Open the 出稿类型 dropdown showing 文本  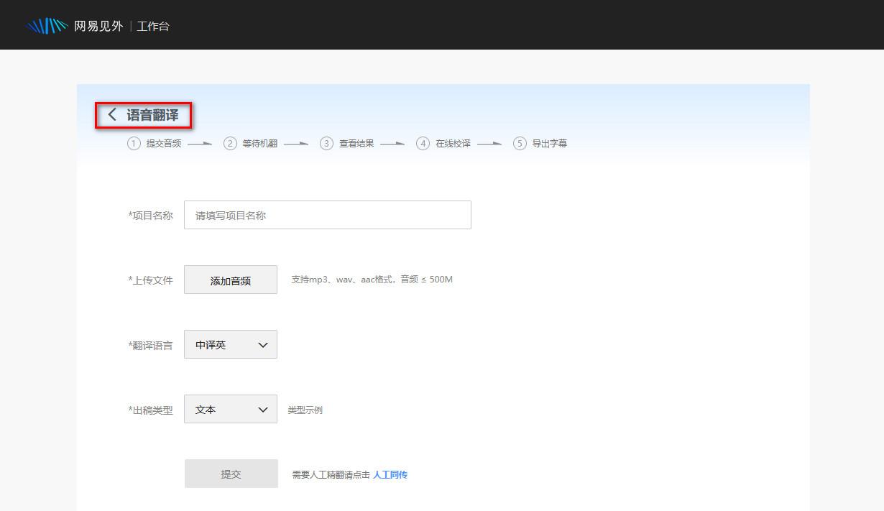tap(230, 409)
